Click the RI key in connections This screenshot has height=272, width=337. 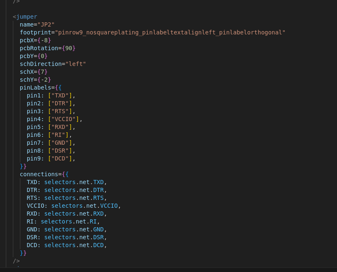click(30, 221)
